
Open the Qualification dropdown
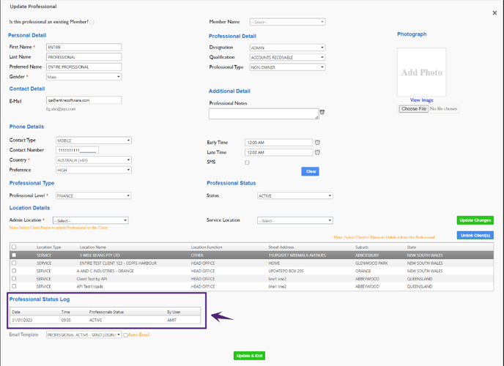point(288,57)
